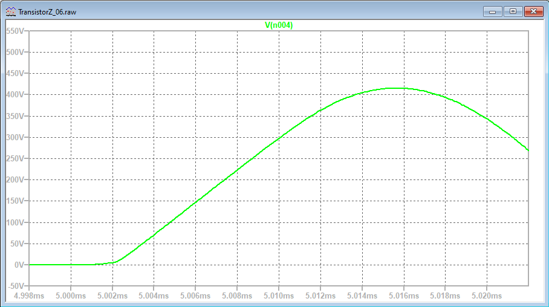Click the 5.016ms time axis label
Image resolution: width=549 pixels, height=307 pixels.
[403, 296]
